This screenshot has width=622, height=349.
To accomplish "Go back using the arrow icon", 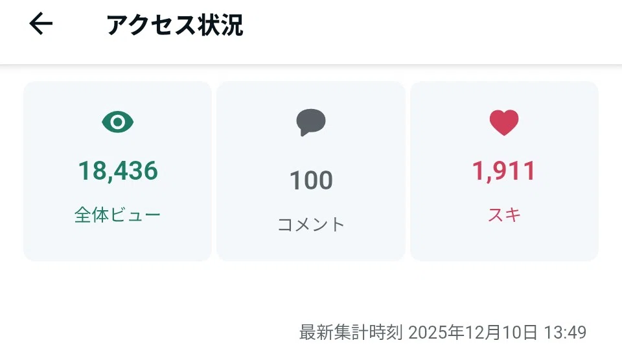I will click(x=41, y=24).
